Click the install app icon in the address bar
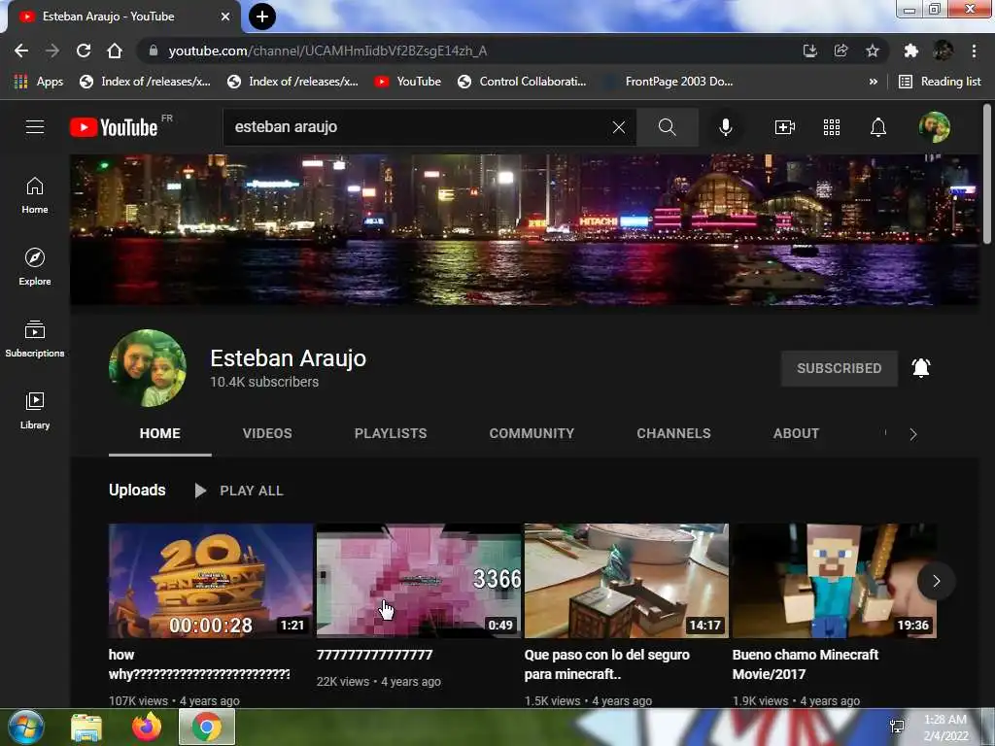The image size is (995, 746). click(x=809, y=51)
